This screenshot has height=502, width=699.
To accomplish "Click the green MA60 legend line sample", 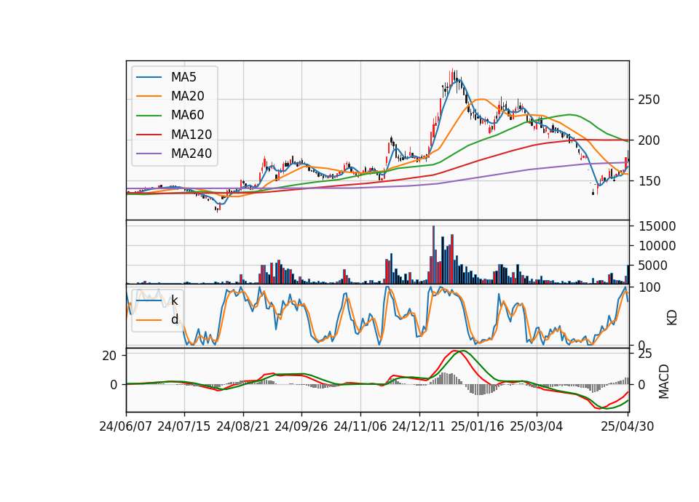I will point(149,116).
